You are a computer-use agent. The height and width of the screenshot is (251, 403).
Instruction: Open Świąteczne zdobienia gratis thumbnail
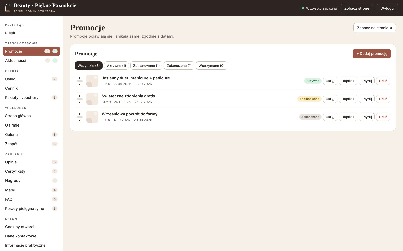pos(92,99)
